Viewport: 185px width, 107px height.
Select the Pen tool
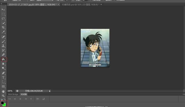point(3,73)
